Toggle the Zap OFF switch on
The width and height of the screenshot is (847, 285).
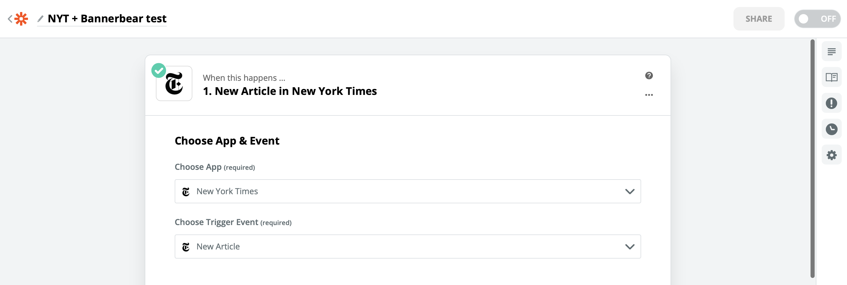[817, 19]
